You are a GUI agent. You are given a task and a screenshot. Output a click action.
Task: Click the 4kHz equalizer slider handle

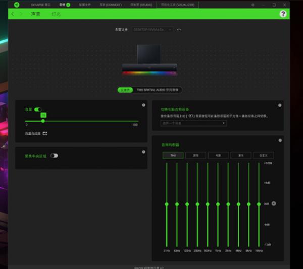238,204
